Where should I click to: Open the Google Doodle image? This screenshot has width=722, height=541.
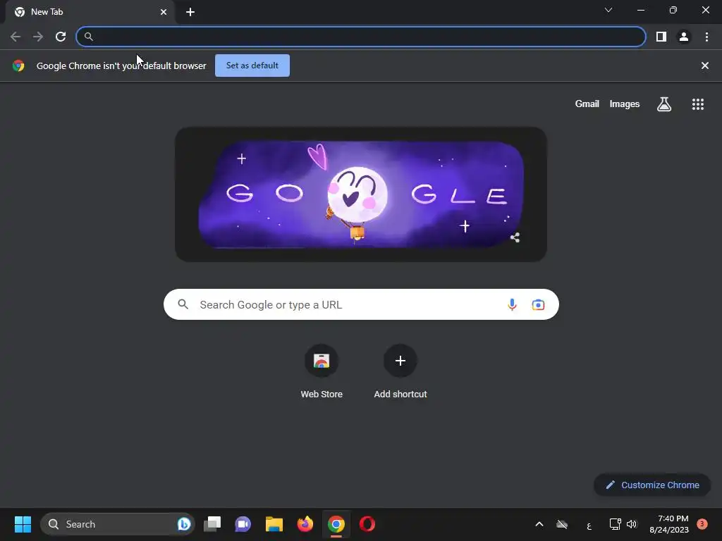point(361,194)
